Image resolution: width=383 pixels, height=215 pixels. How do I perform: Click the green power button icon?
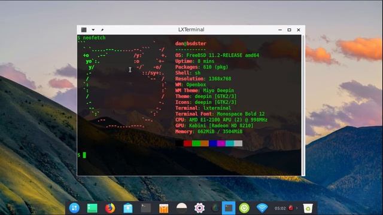pos(244,208)
